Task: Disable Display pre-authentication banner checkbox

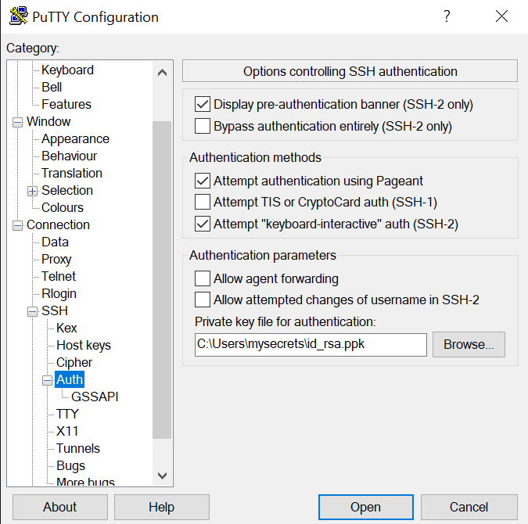Action: click(203, 104)
